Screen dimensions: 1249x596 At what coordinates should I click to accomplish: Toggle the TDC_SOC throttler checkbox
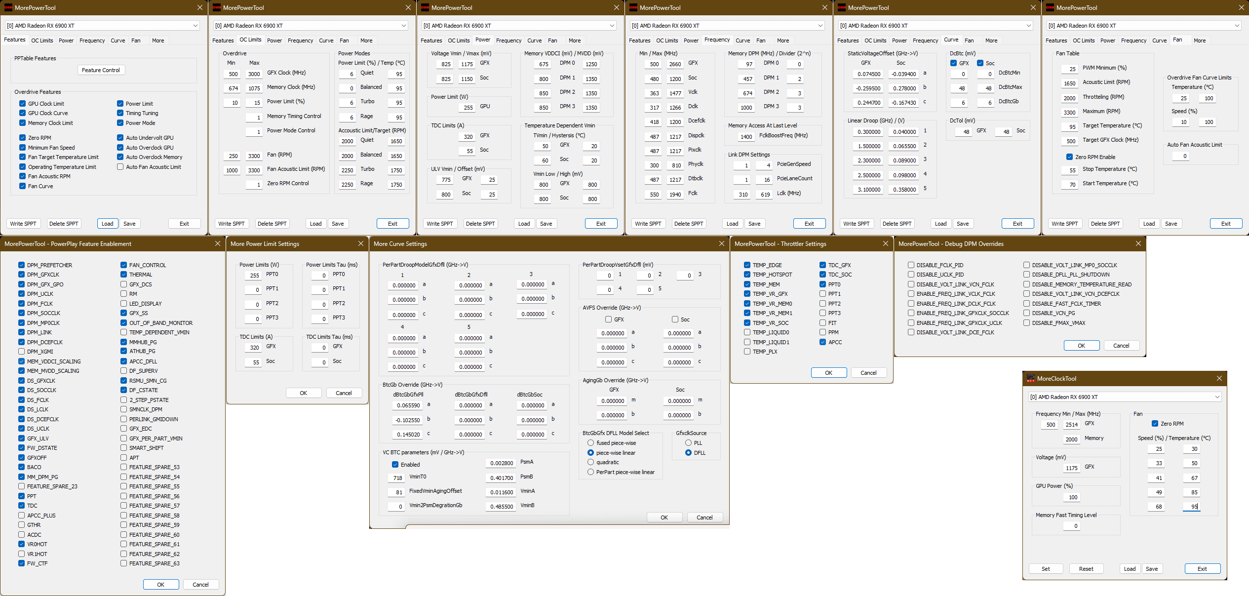click(822, 275)
